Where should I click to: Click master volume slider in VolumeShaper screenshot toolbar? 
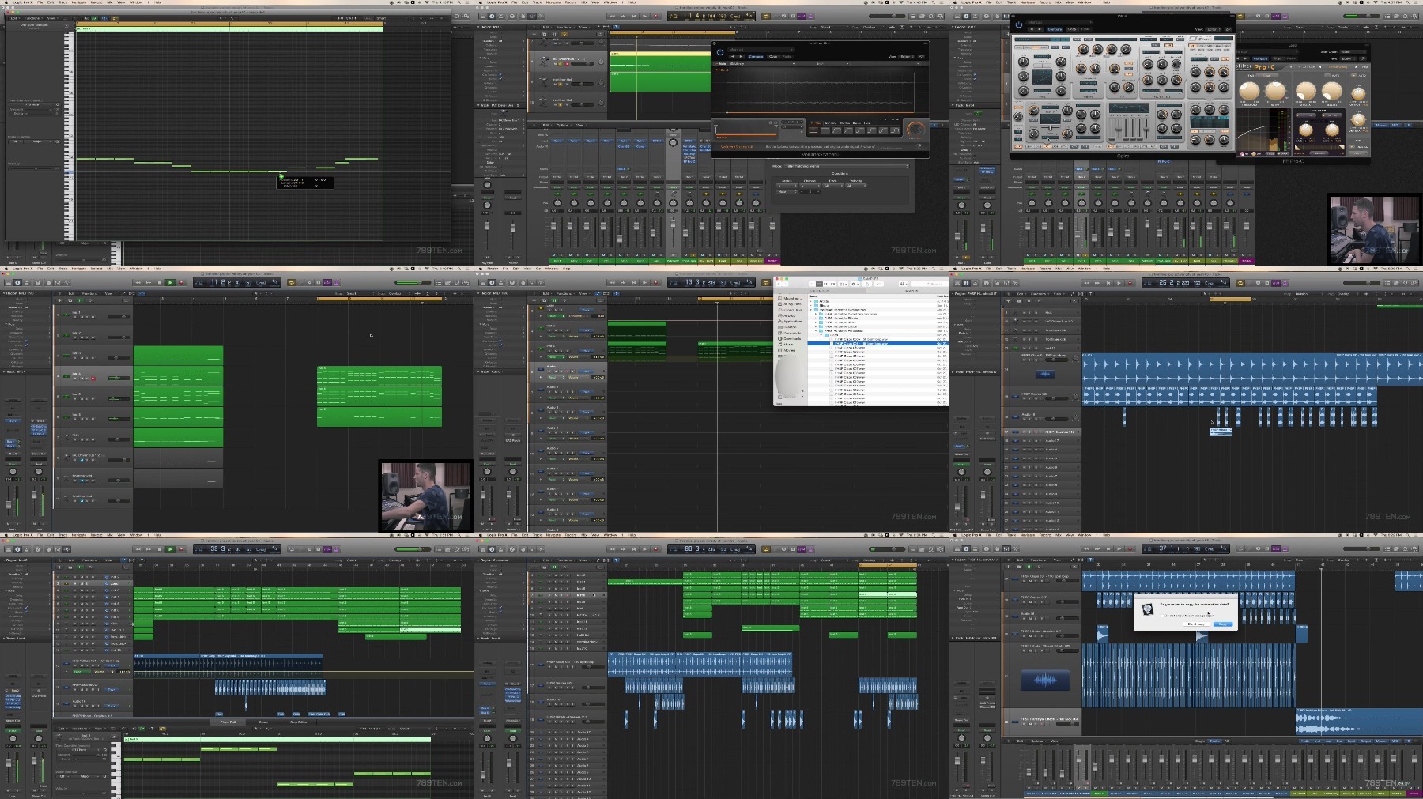[x=887, y=16]
